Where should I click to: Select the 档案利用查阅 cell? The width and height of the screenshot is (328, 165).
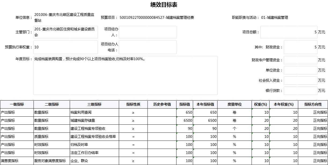click(x=94, y=112)
